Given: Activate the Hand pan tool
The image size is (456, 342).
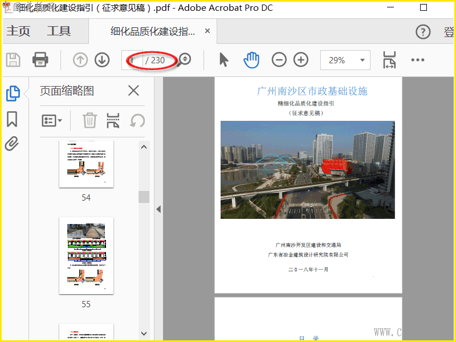Looking at the screenshot, I should click(251, 60).
